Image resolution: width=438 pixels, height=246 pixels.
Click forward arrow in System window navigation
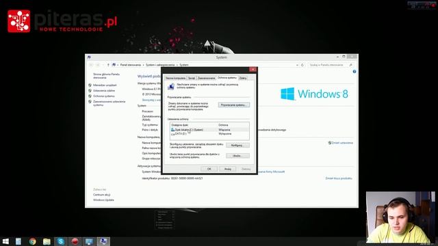click(x=98, y=65)
